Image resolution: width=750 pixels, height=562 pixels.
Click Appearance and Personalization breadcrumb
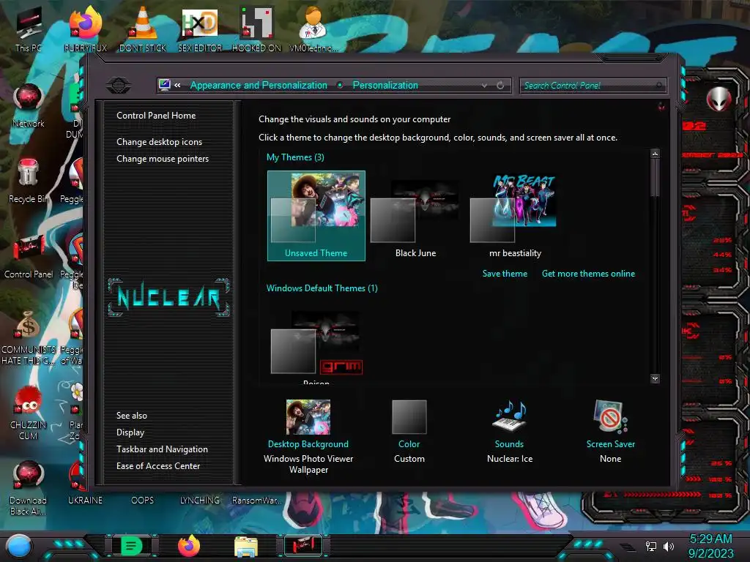(259, 85)
